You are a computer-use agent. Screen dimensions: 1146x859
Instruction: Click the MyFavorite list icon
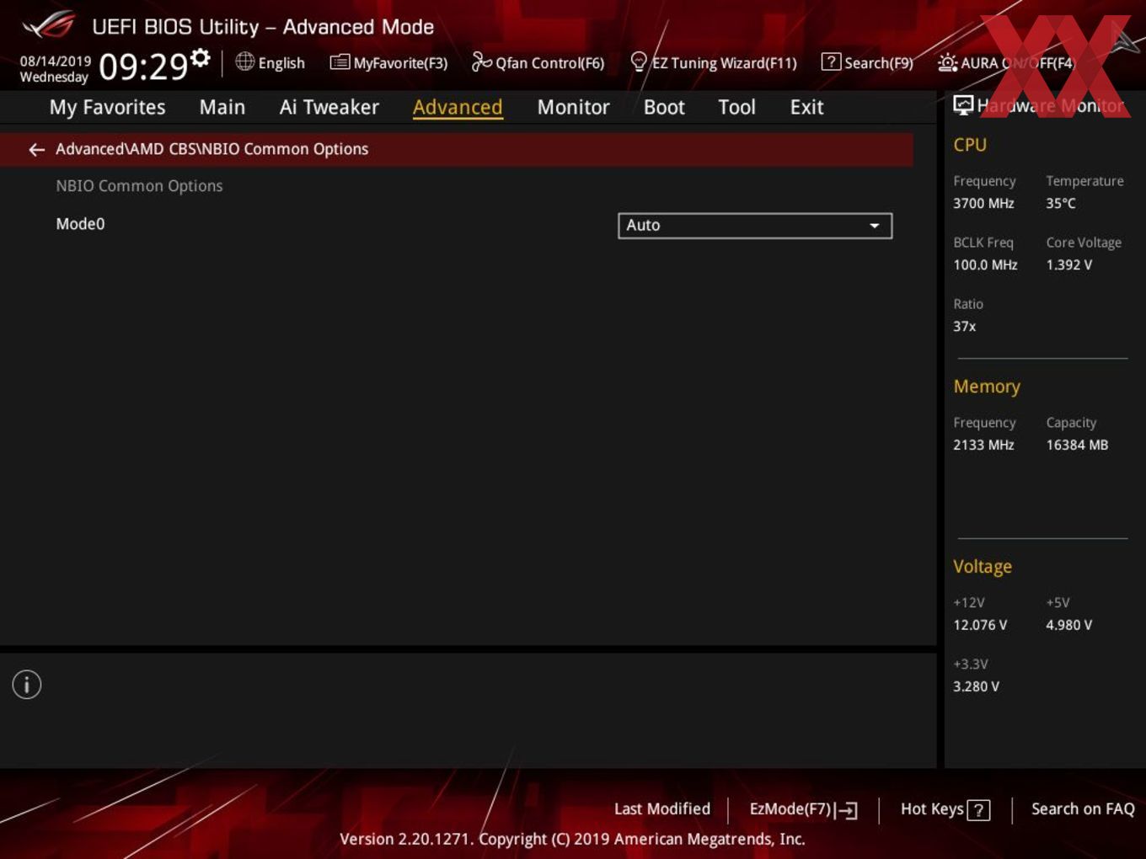pyautogui.click(x=340, y=62)
